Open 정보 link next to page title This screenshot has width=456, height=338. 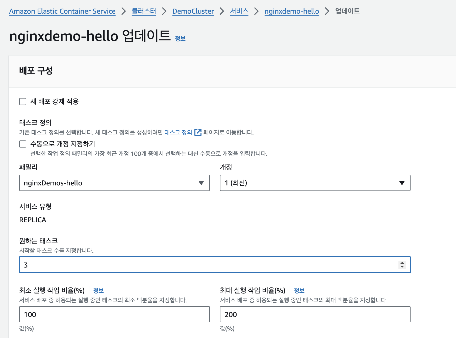(180, 39)
